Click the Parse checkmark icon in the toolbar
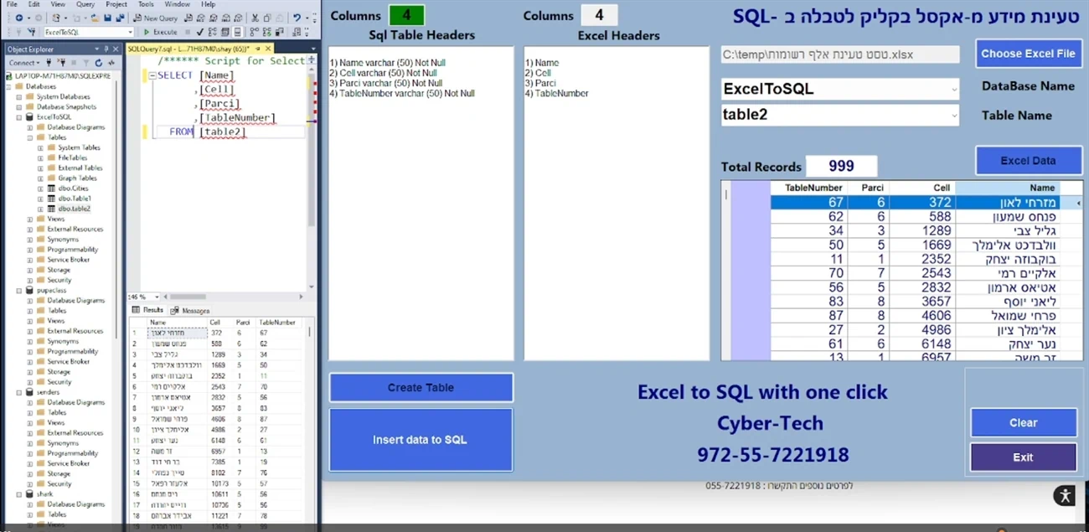The image size is (1089, 532). (199, 32)
